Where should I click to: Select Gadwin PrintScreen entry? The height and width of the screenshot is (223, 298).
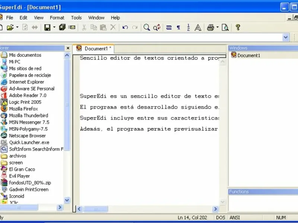click(x=29, y=190)
